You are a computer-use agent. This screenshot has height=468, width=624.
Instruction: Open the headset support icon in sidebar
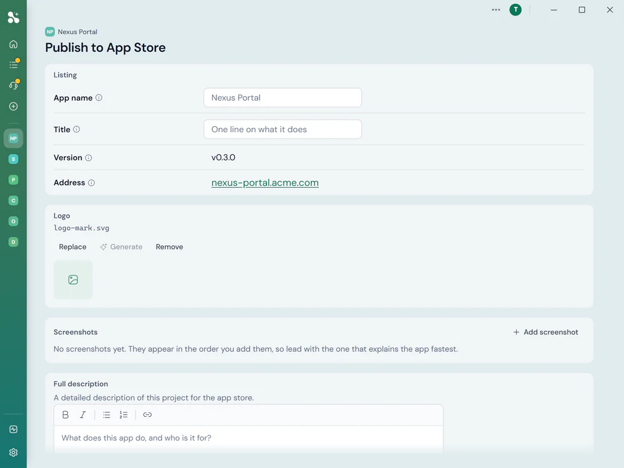13,85
